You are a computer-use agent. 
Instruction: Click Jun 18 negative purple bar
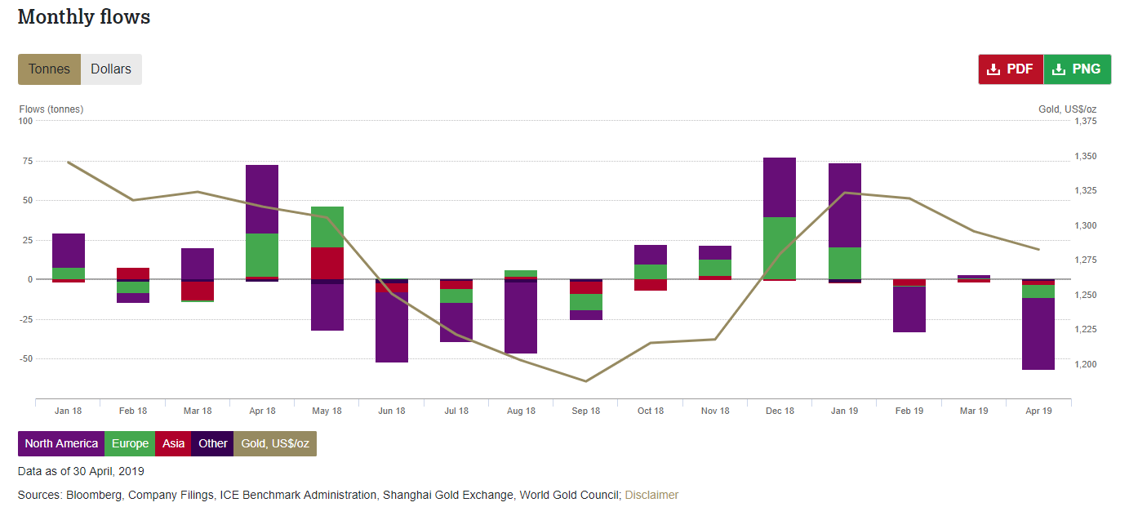point(392,327)
